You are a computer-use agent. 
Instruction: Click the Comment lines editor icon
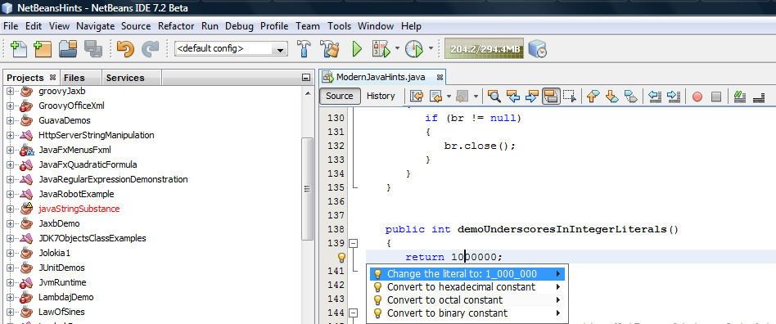tap(740, 97)
